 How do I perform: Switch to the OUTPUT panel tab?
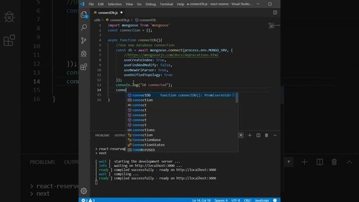point(119,135)
